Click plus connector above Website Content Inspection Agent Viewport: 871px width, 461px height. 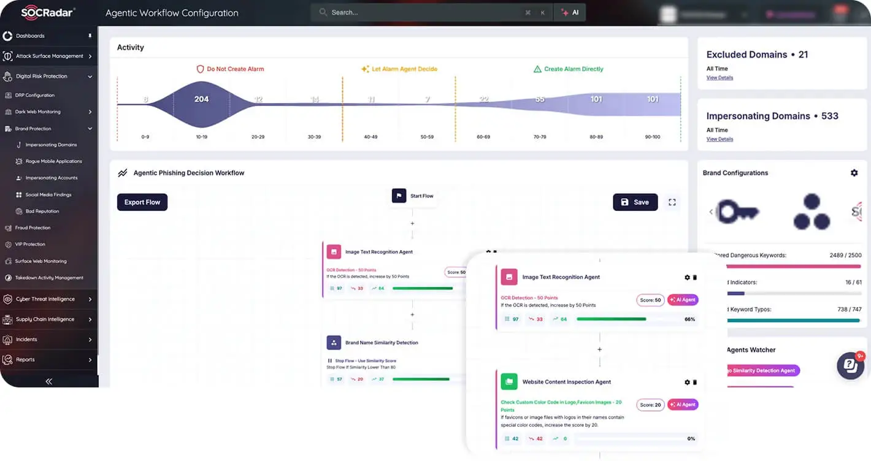[x=599, y=349]
